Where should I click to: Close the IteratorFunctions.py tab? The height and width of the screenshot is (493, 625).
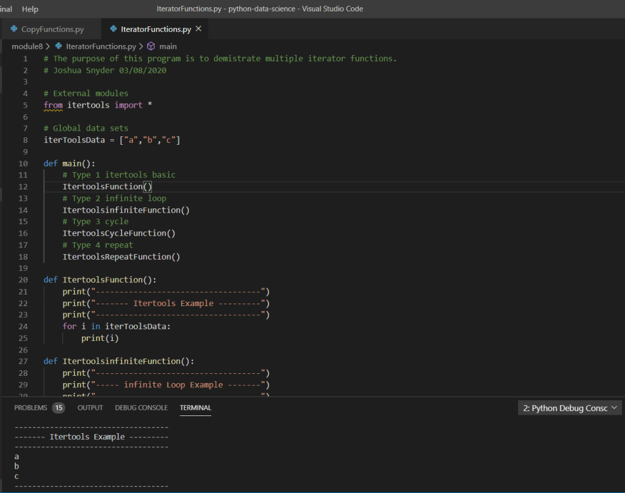pyautogui.click(x=198, y=29)
